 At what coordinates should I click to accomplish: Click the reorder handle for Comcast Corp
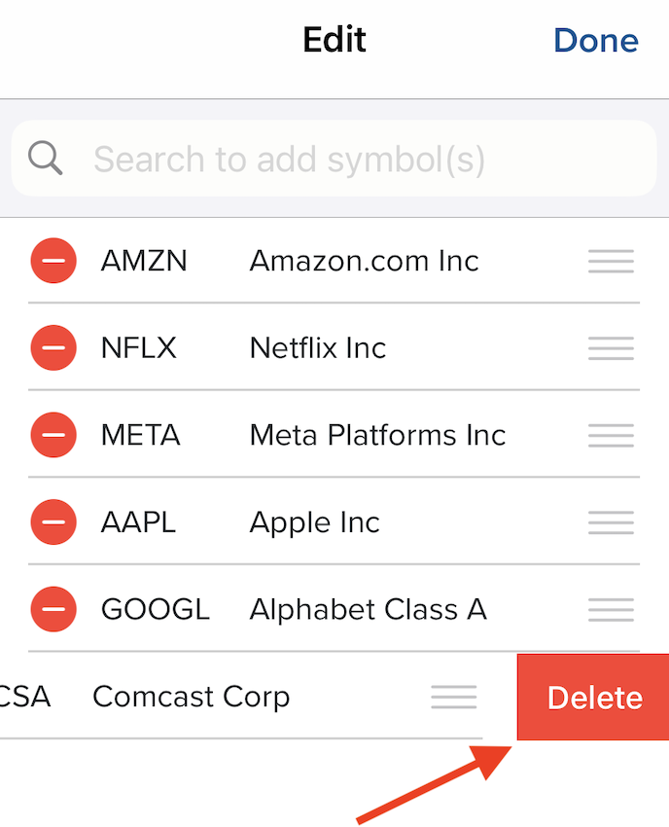tap(454, 697)
